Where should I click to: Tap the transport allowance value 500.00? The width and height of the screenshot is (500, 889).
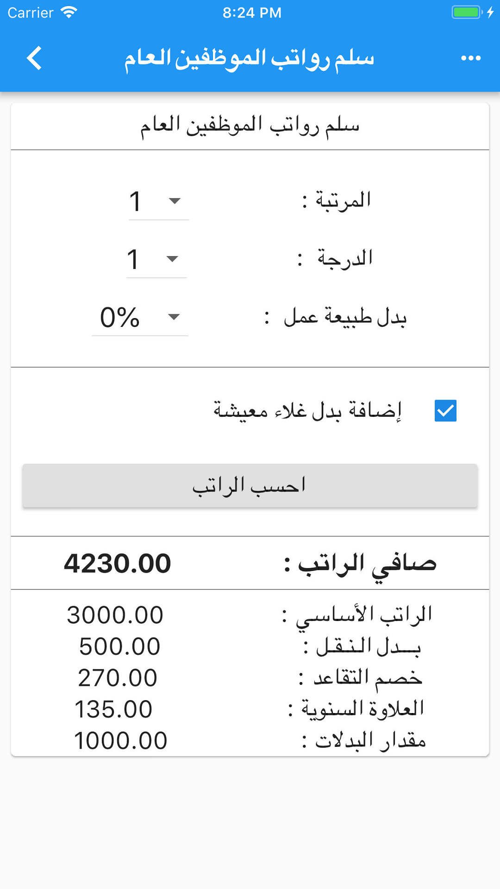tap(119, 647)
